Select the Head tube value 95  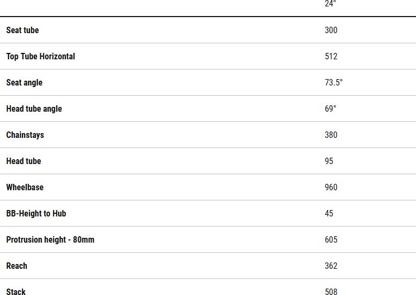pyautogui.click(x=329, y=161)
